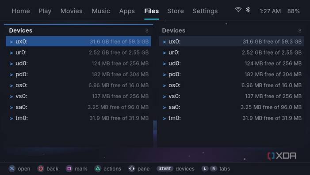The width and height of the screenshot is (310, 175).
Task: Expand vs0: chevron in right pane
Action: click(x=165, y=97)
